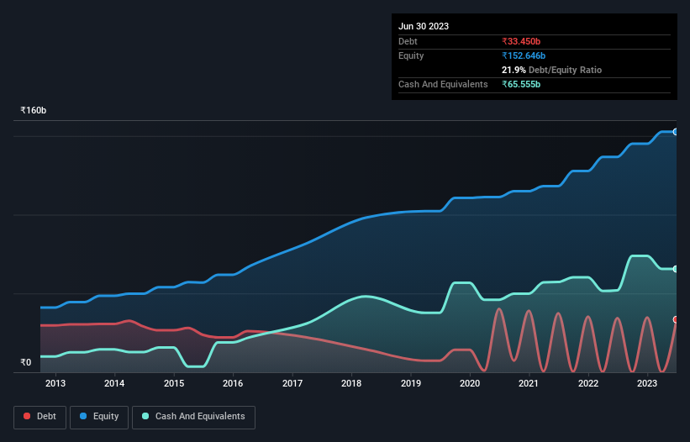The image size is (690, 442).
Task: Click the 2022 x-axis label
Action: tap(588, 383)
